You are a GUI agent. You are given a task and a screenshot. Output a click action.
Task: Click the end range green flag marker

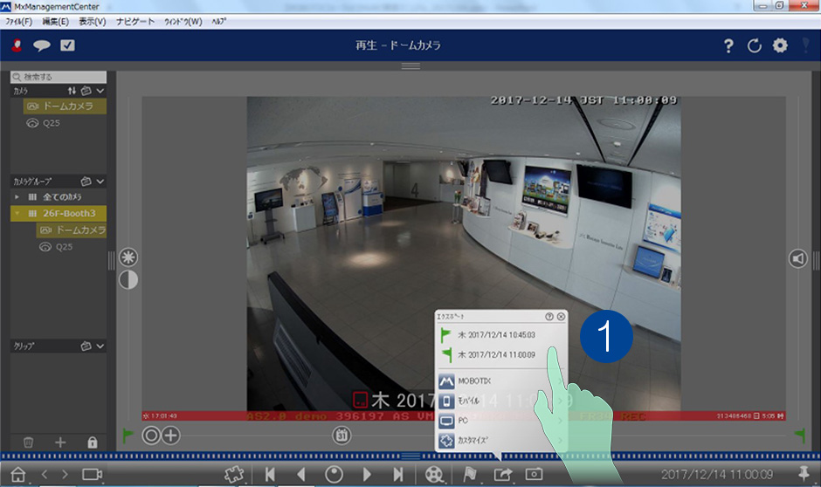(x=799, y=436)
